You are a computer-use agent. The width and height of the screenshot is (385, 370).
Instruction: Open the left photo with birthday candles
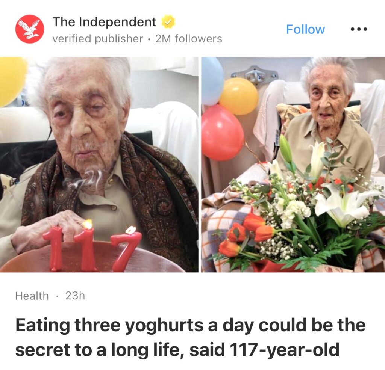click(x=99, y=165)
